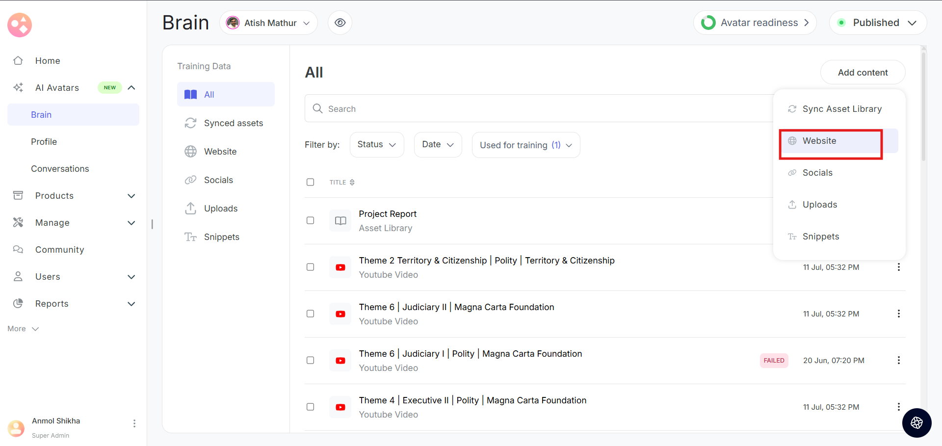This screenshot has width=942, height=446.
Task: Open the three-dot menu for the Theme 6 Judiciary II row
Action: 898,314
